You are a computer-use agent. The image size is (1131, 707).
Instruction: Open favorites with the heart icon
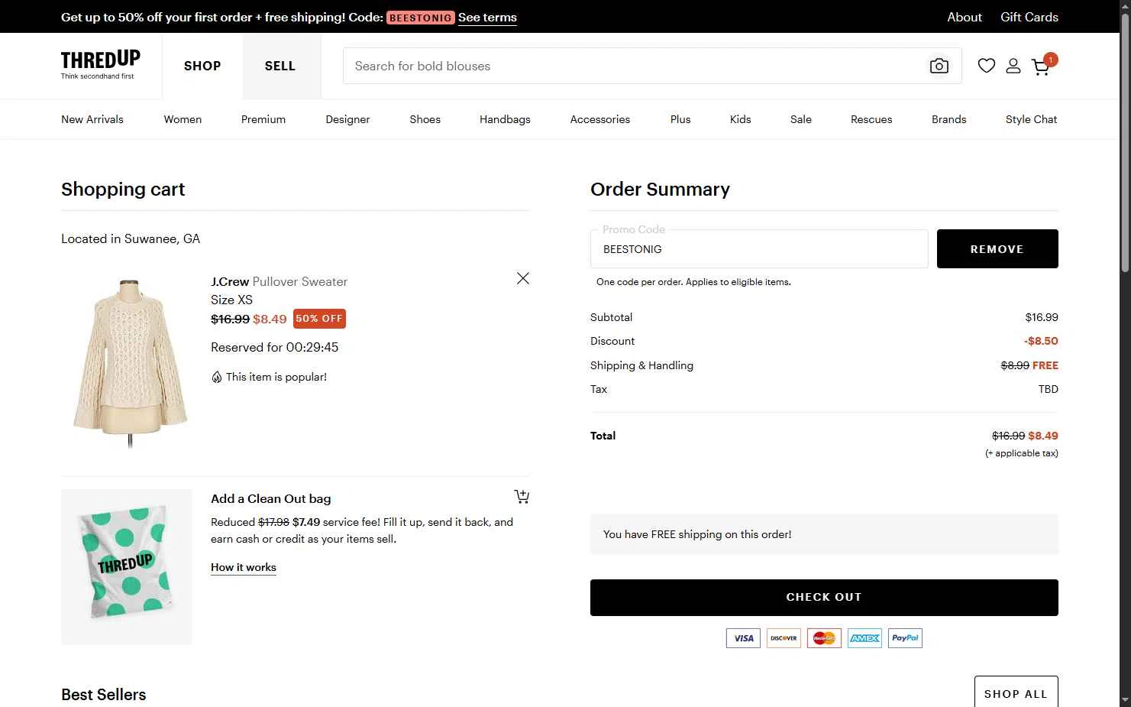986,66
